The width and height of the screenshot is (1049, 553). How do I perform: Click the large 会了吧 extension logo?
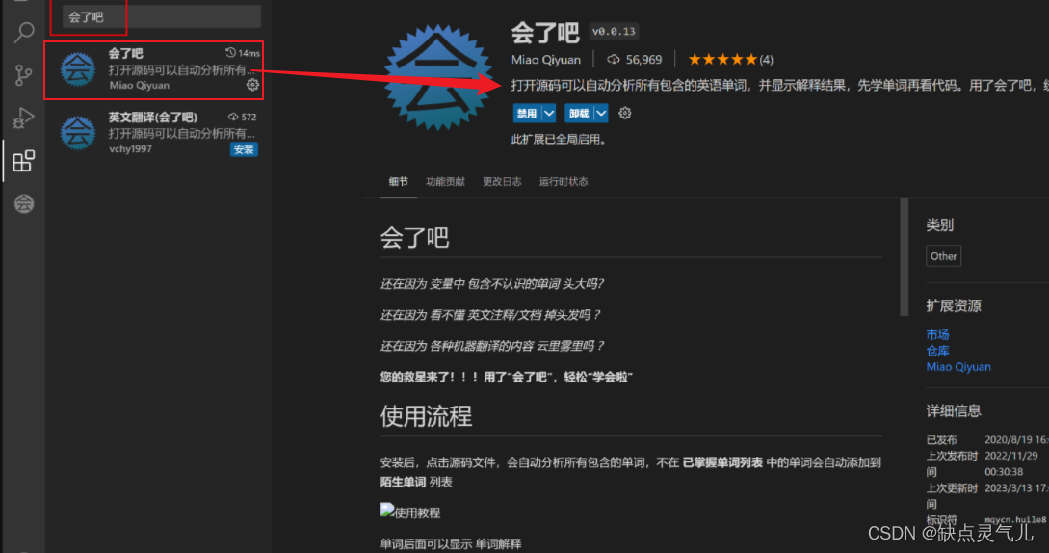[437, 77]
